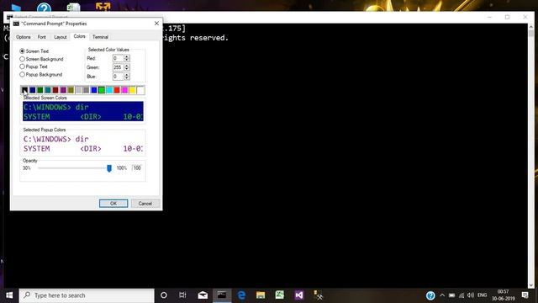Viewport: 538px width, 303px height.
Task: Show hidden system tray icons
Action: (x=442, y=295)
